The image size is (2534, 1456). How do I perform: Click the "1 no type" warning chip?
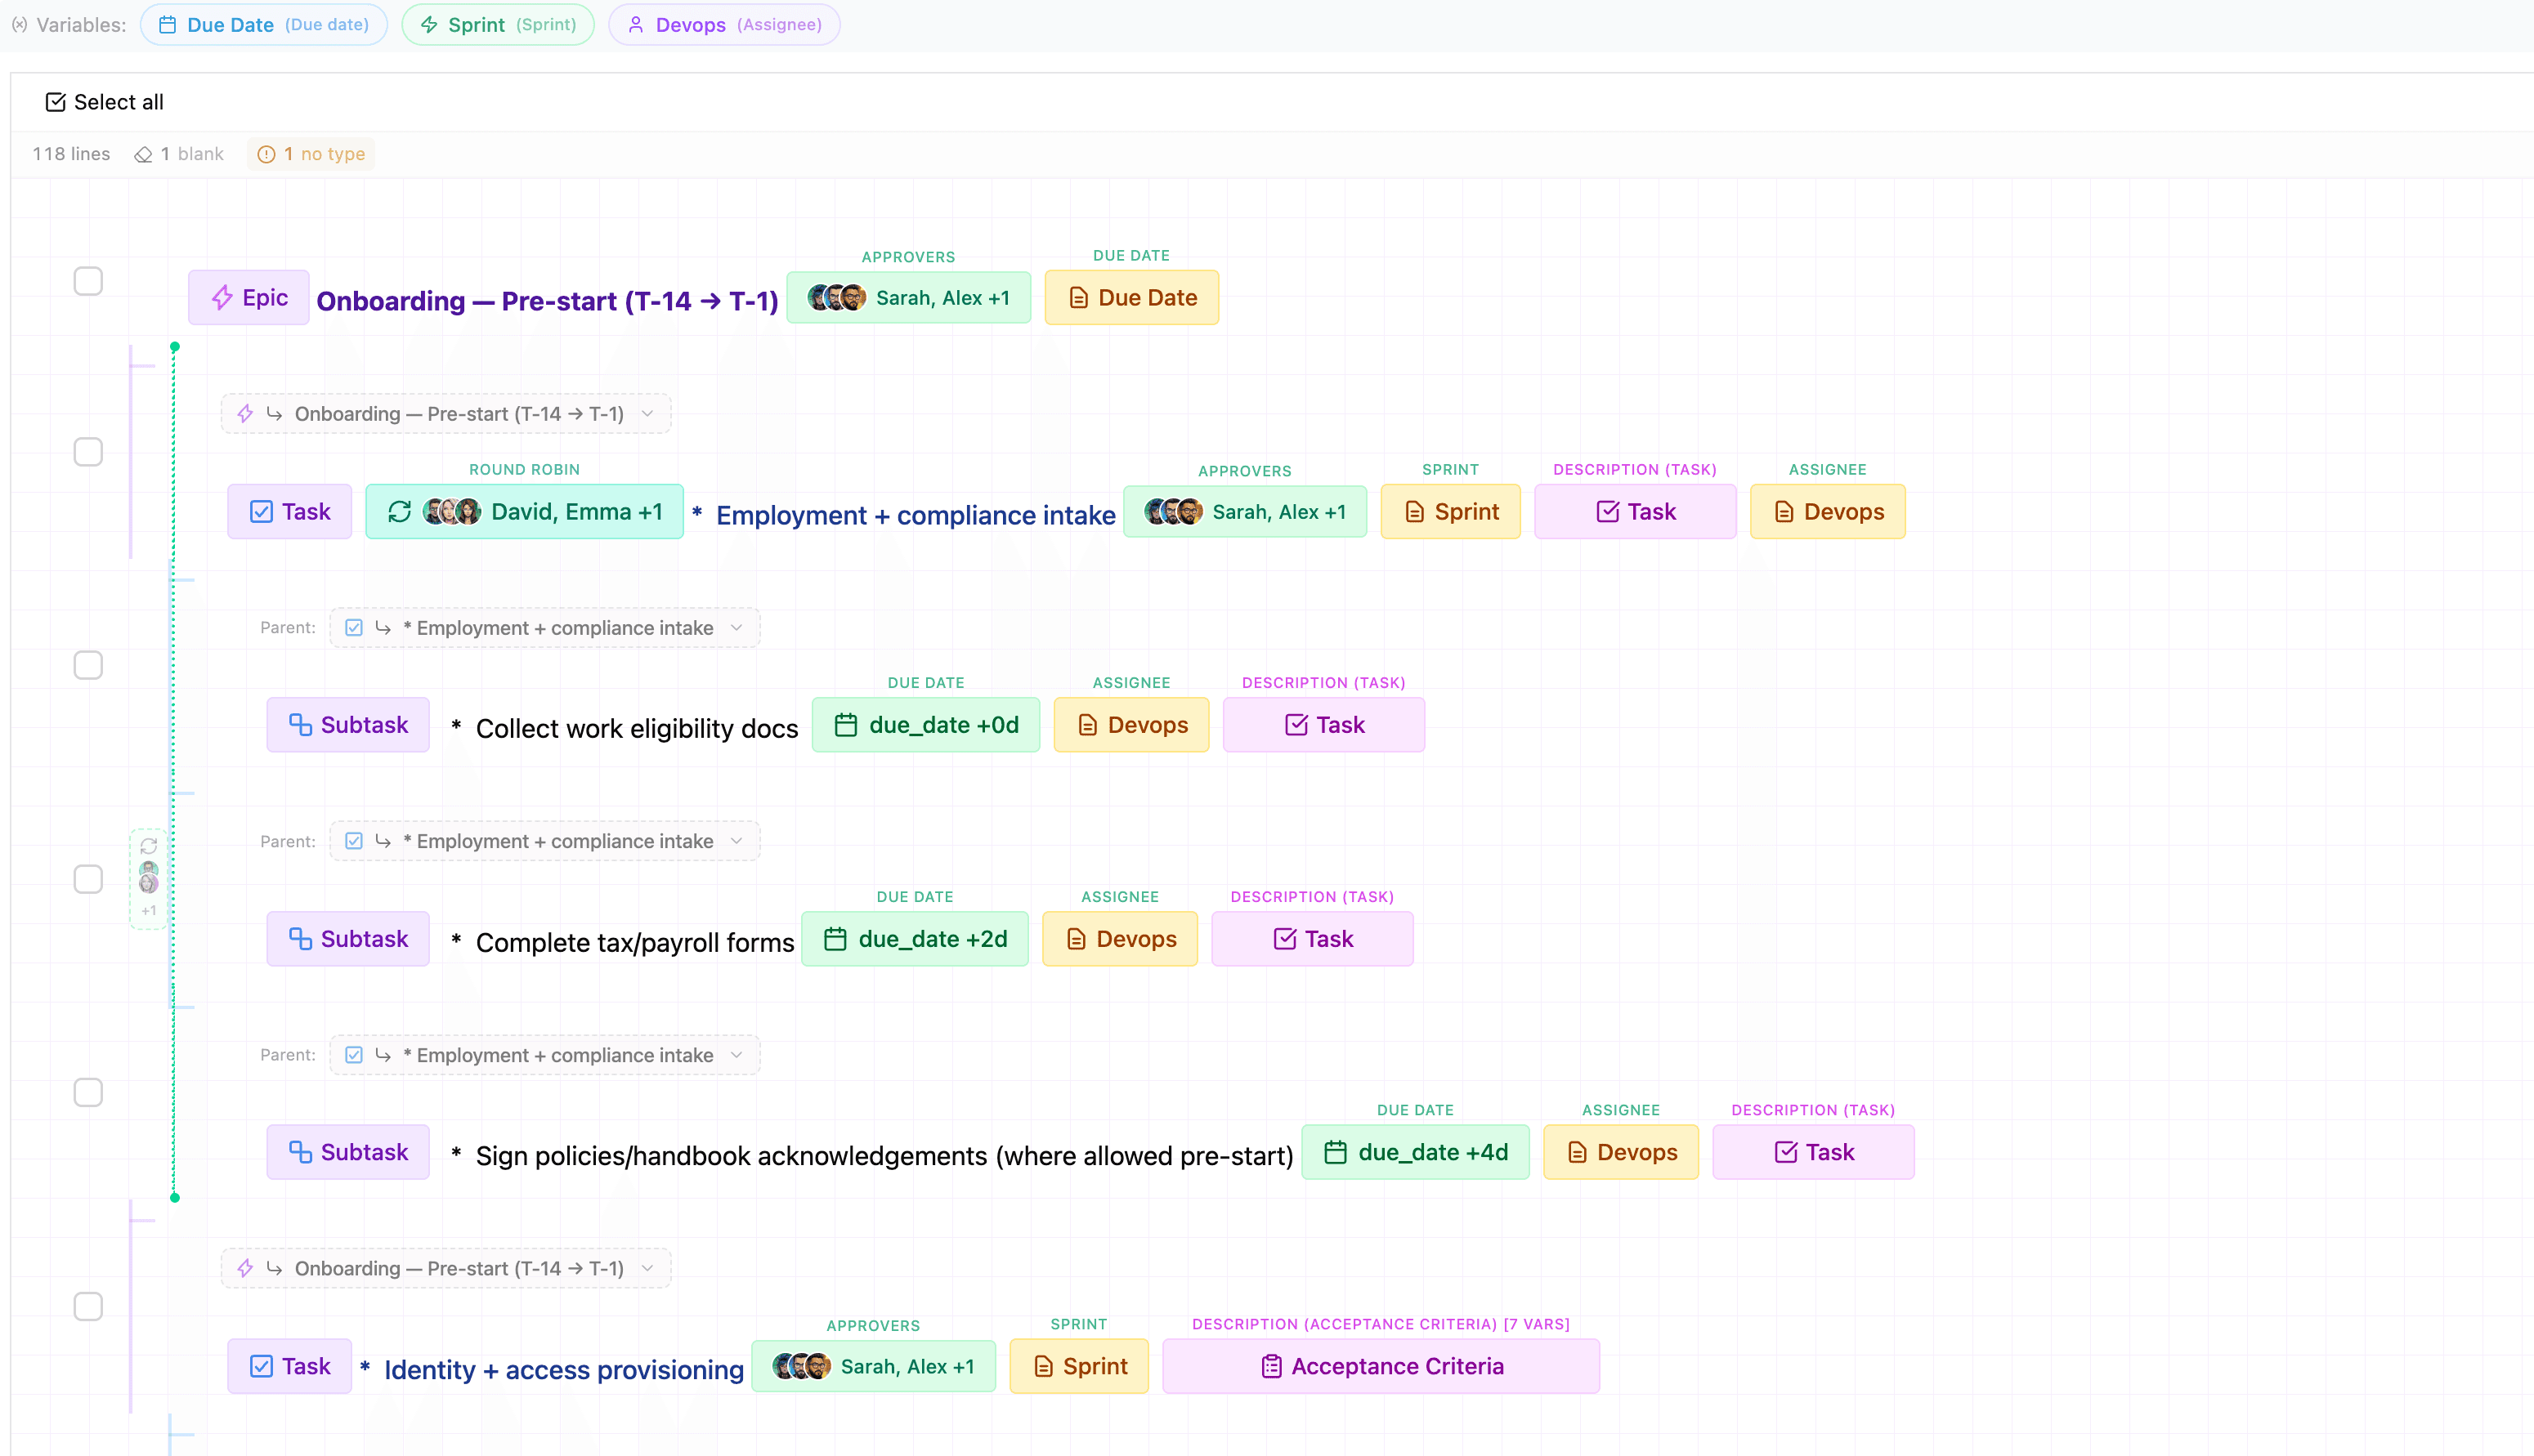coord(310,154)
